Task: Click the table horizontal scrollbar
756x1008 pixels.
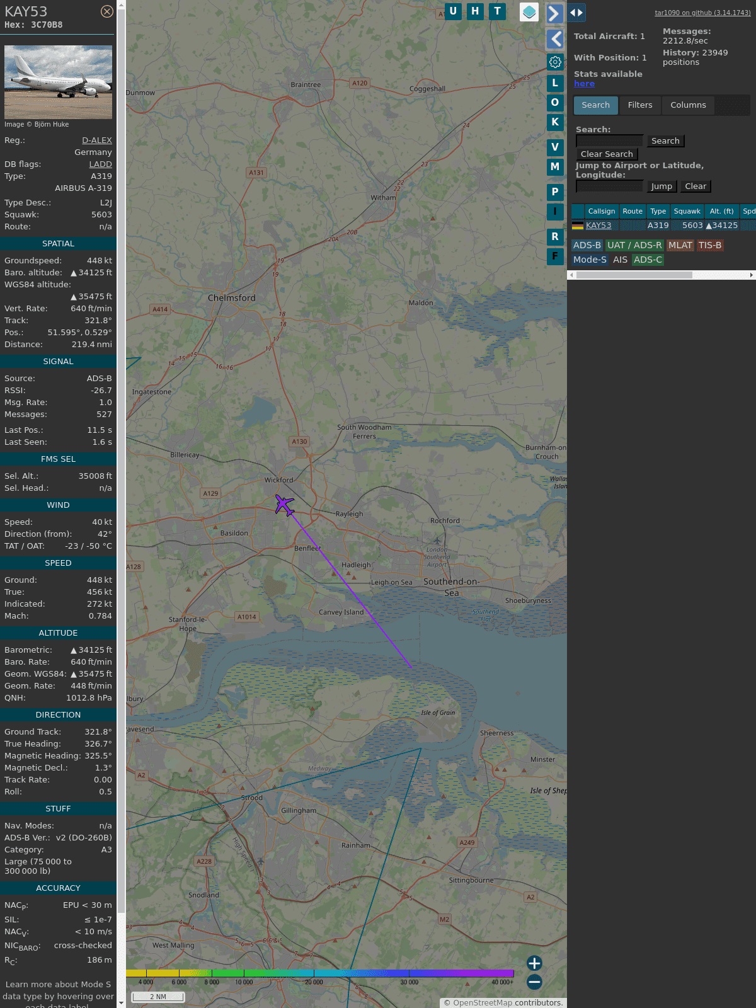Action: pyautogui.click(x=634, y=275)
